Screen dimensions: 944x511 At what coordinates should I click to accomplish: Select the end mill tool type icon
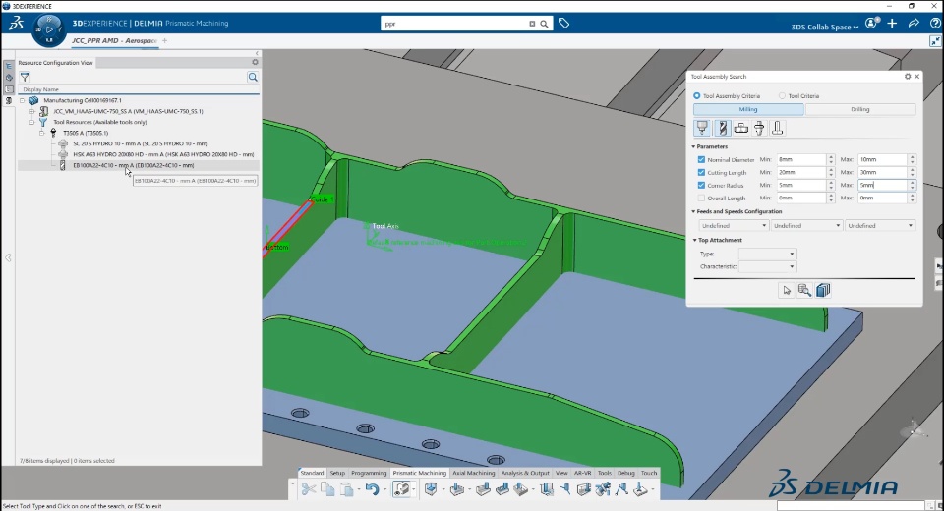pyautogui.click(x=722, y=128)
